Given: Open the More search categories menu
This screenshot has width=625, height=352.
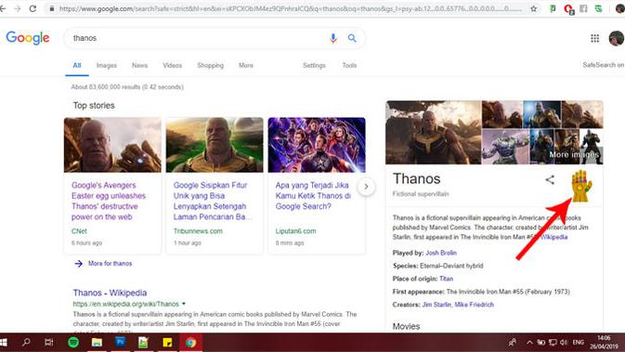Looking at the screenshot, I should pos(246,65).
